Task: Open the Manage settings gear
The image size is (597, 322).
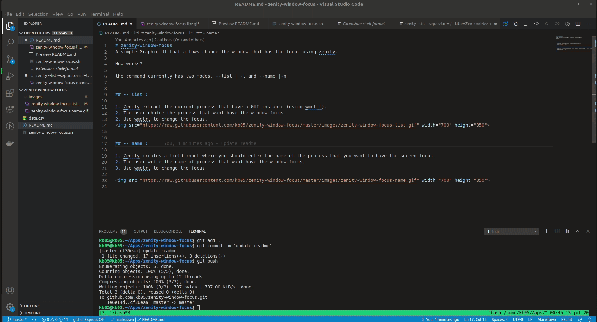Action: [10, 307]
